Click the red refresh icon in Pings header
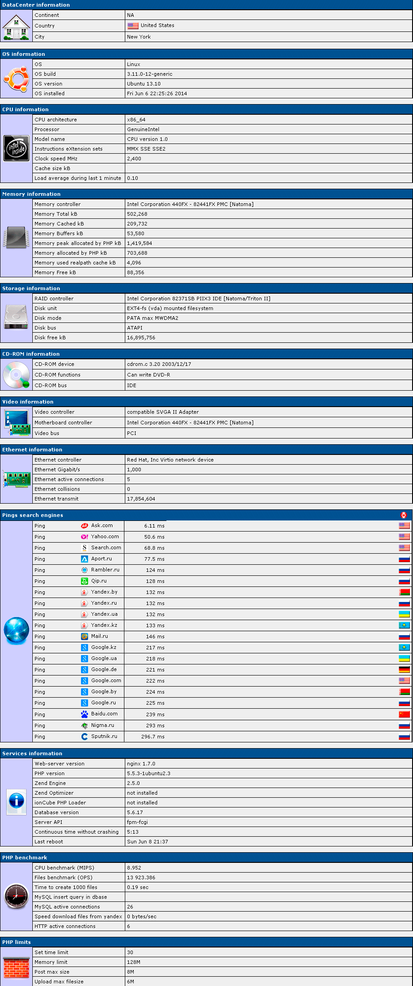 (x=403, y=515)
